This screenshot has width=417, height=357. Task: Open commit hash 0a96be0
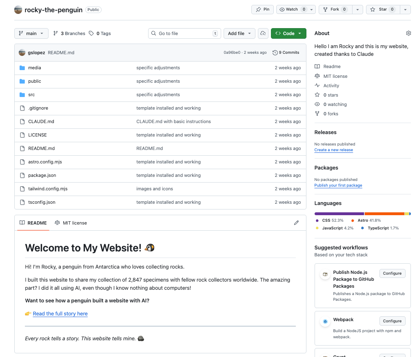click(x=232, y=53)
